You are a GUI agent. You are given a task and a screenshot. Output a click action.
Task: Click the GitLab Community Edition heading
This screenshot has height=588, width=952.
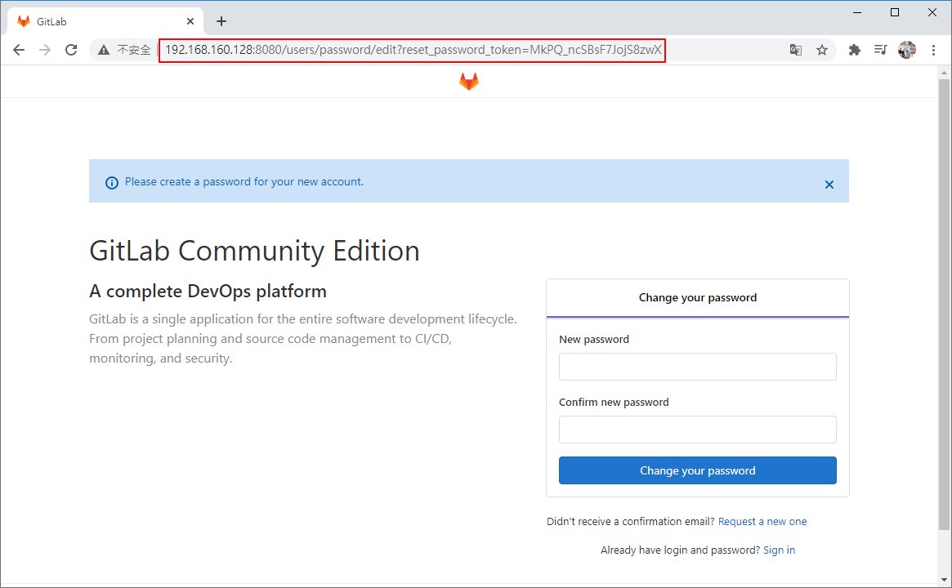point(254,251)
